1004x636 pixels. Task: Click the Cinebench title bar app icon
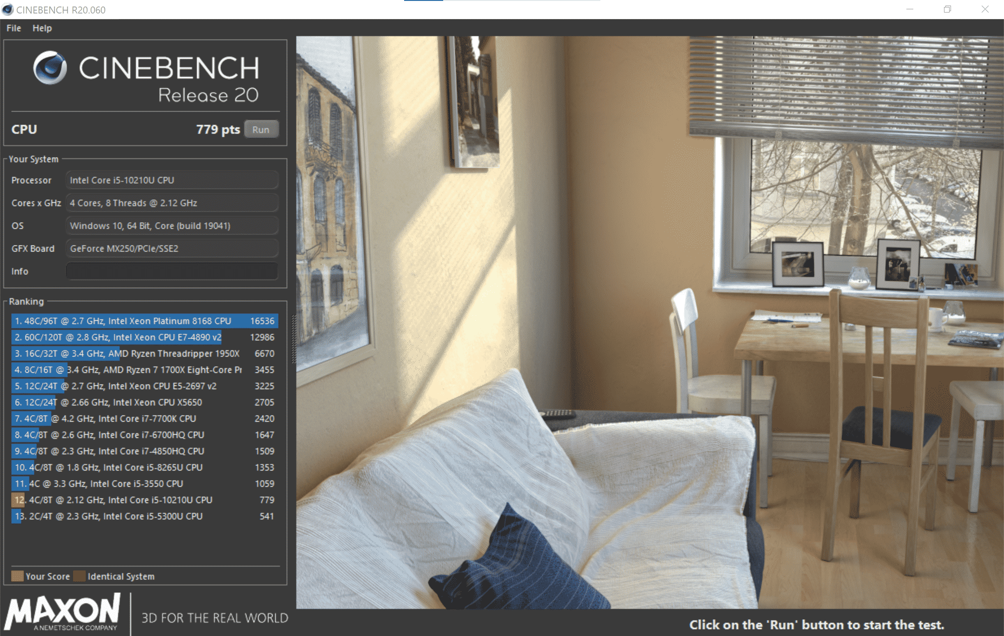point(8,10)
